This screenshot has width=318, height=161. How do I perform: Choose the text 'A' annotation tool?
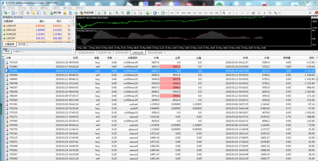point(264,13)
